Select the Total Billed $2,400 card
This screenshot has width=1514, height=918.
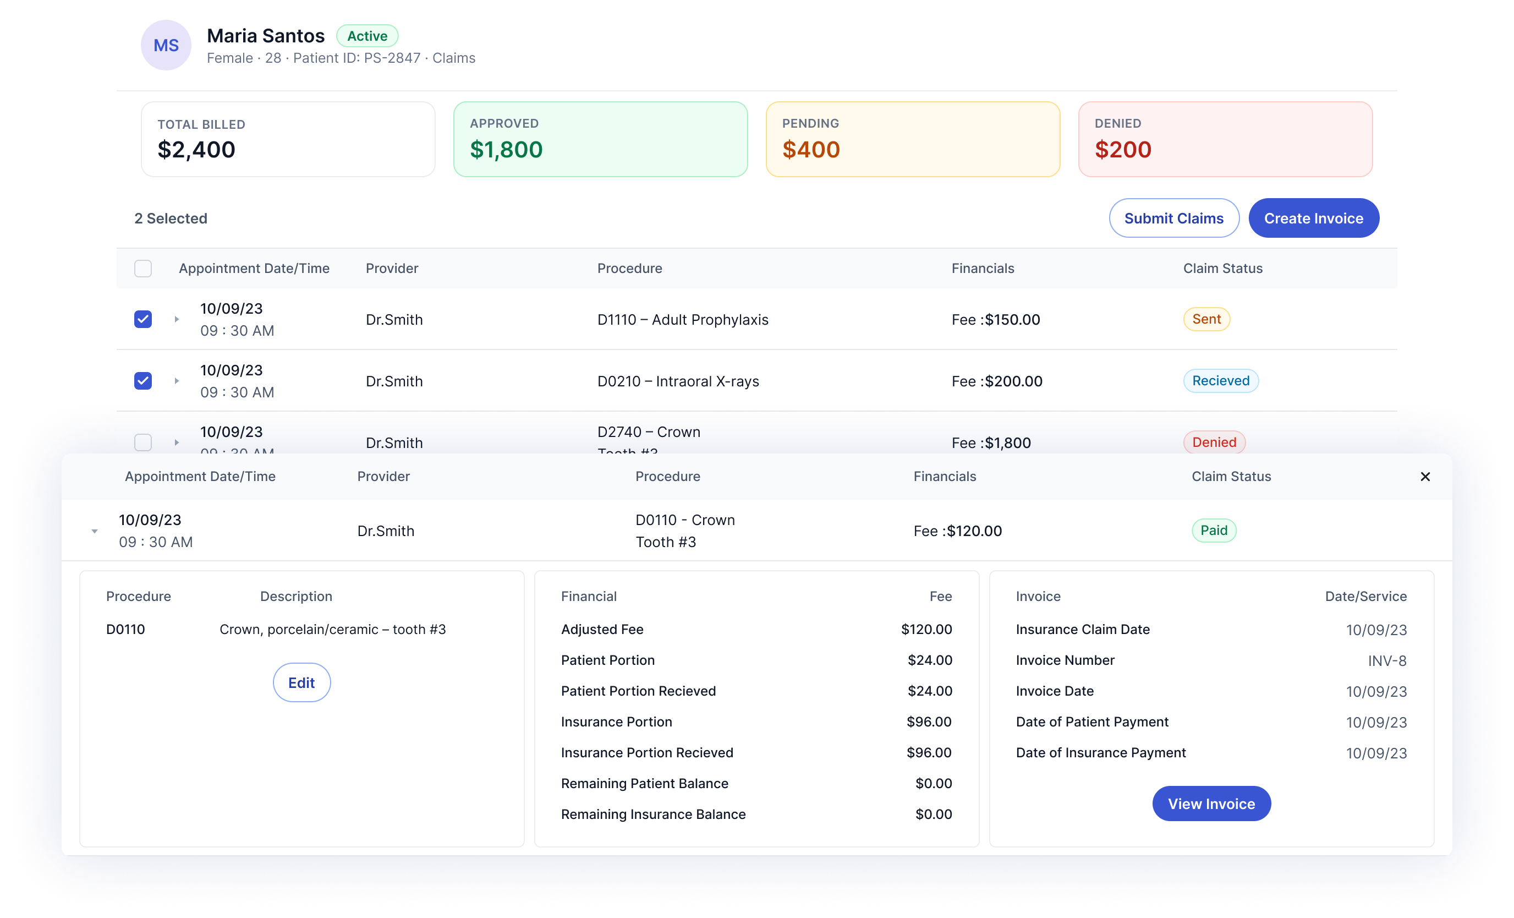[288, 139]
